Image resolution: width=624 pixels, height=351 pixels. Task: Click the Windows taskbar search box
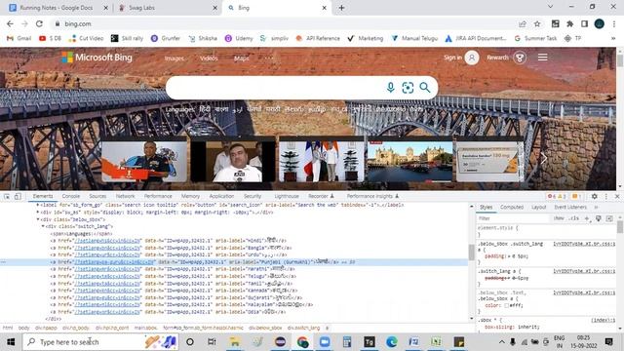coord(100,342)
